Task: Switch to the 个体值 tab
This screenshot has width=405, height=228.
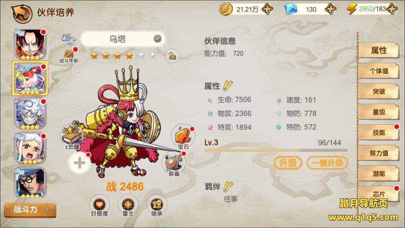Action: [x=378, y=71]
